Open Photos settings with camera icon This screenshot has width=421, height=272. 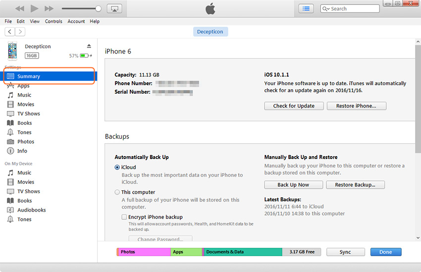pos(10,142)
